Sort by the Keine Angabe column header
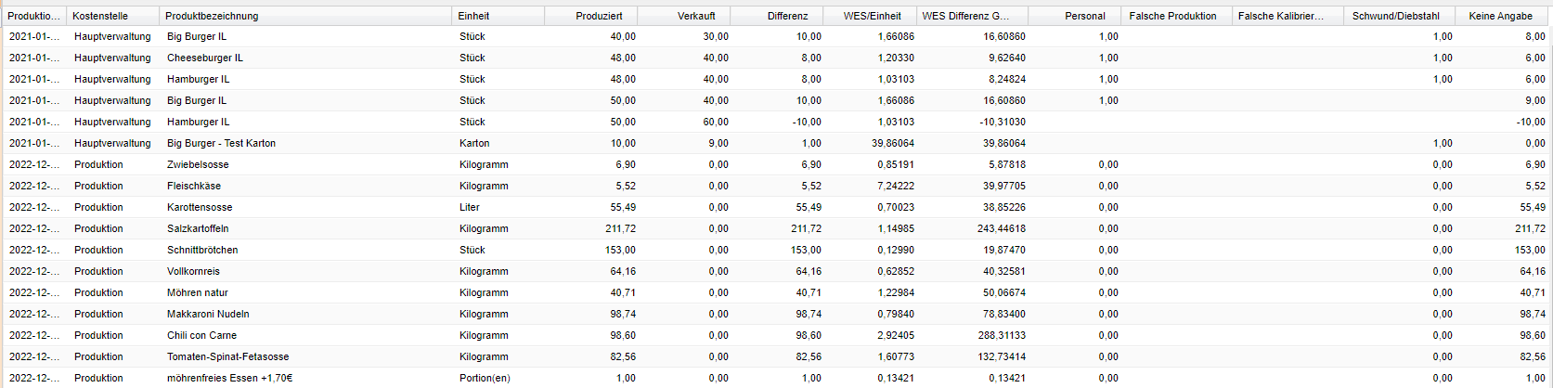The image size is (1553, 388). click(1500, 16)
